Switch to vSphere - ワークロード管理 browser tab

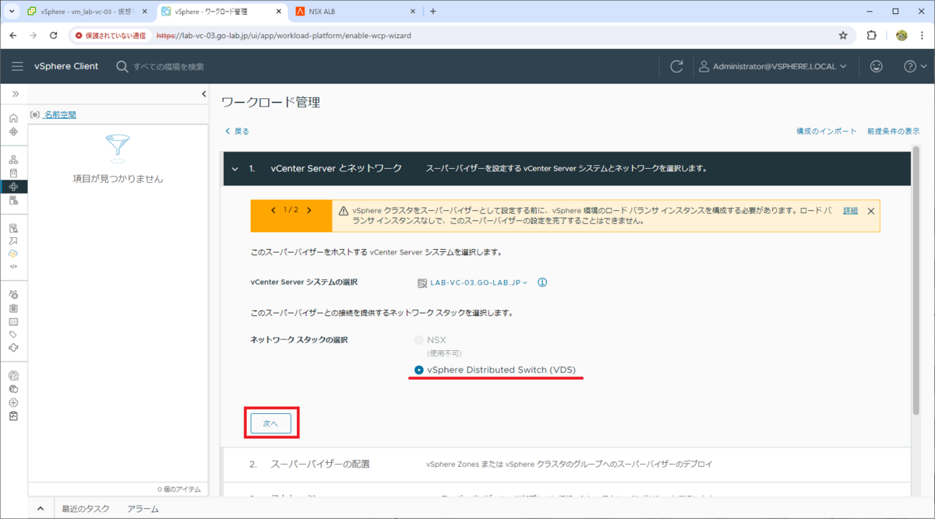(x=222, y=12)
